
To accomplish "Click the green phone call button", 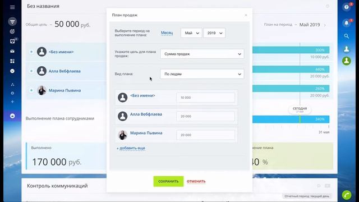I will pyautogui.click(x=347, y=195).
